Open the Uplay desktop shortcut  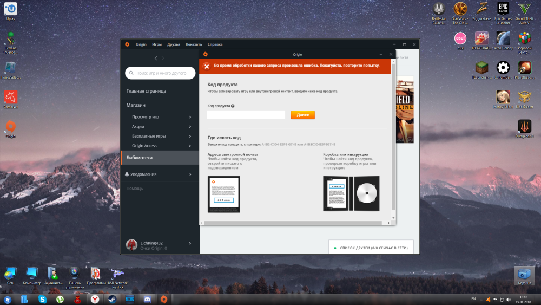coord(11,11)
